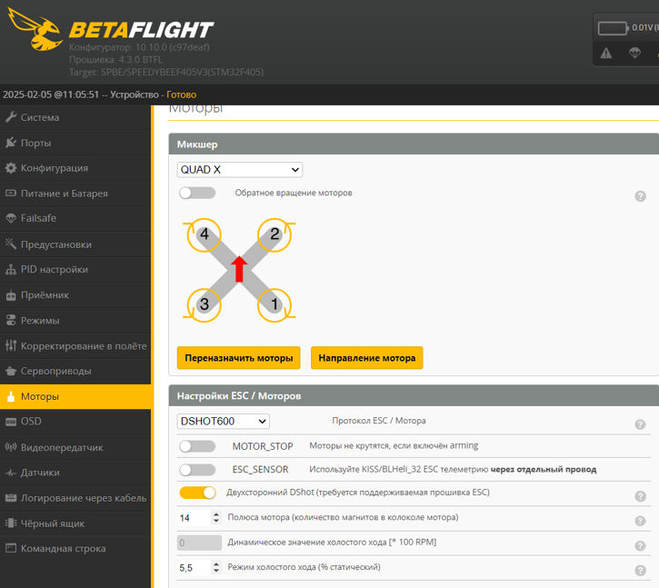Click motor 4 in the quad diagram

[x=204, y=234]
